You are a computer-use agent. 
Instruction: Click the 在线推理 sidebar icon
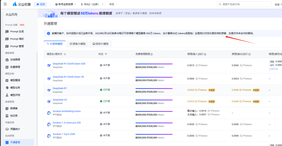pos(7,60)
